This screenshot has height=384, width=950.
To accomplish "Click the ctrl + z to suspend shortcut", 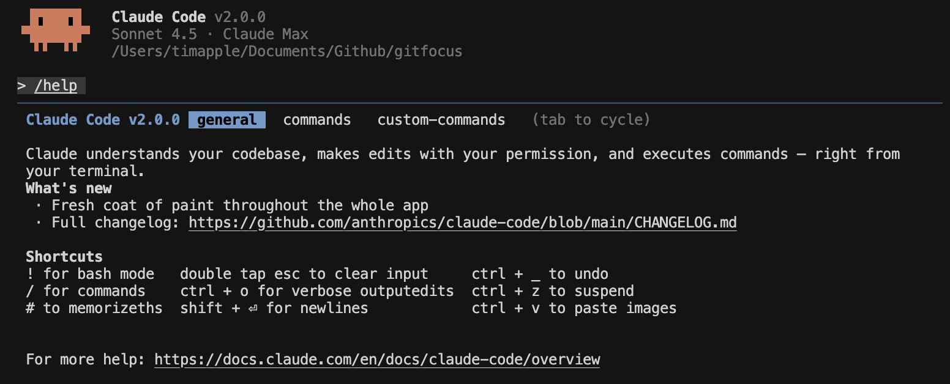I will (x=553, y=290).
